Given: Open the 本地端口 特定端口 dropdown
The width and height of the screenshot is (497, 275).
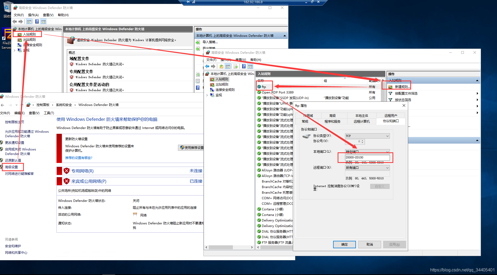Looking at the screenshot, I should coord(367,152).
